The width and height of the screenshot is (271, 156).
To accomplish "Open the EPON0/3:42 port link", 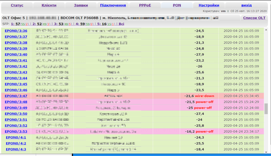I will click(16, 66).
